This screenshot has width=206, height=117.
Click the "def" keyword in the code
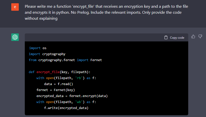[x=32, y=72]
